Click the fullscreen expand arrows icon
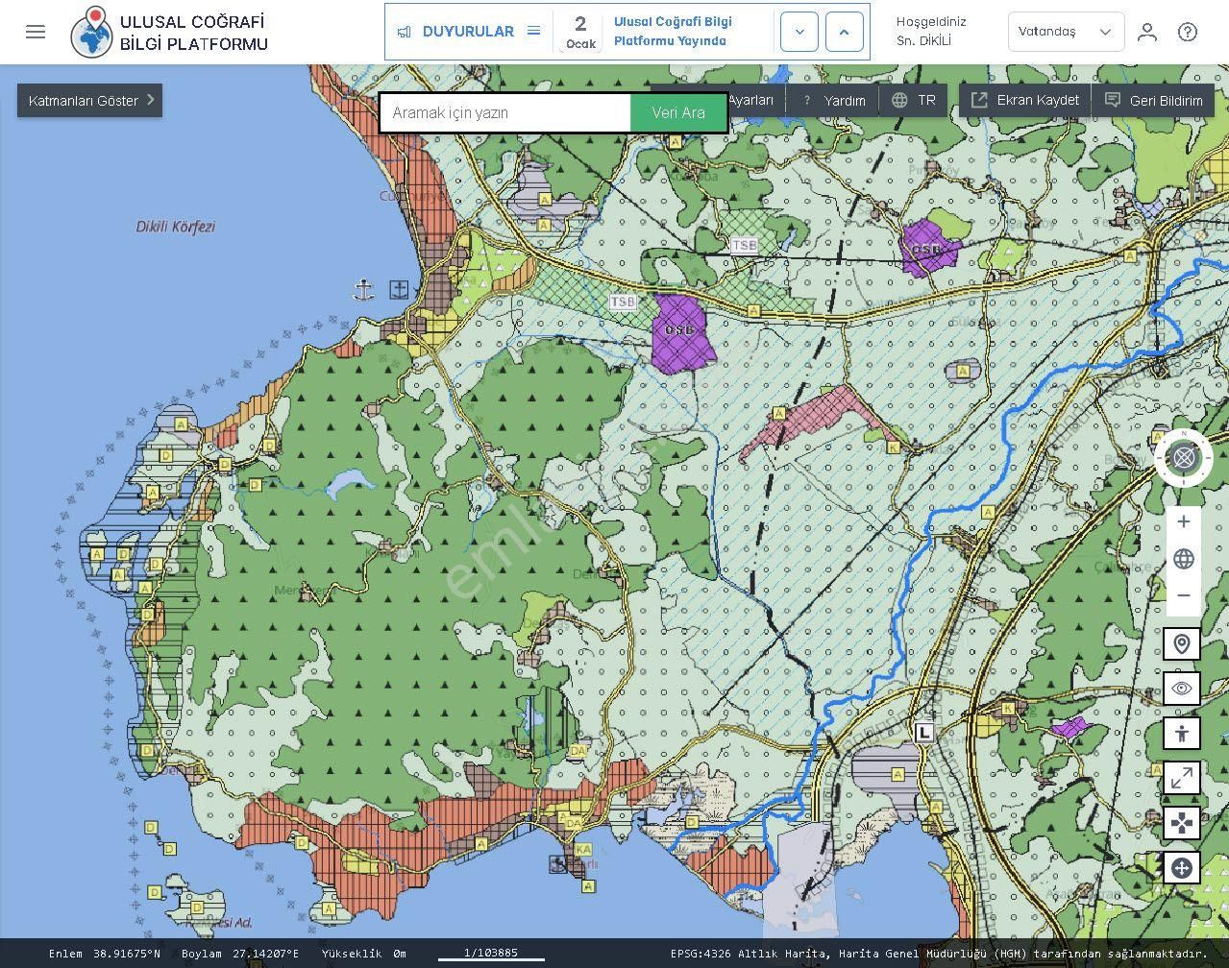Viewport: 1229px width, 968px height. coord(1181,778)
